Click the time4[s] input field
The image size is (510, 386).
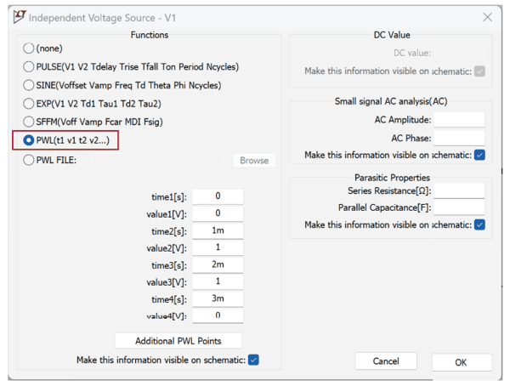(218, 298)
